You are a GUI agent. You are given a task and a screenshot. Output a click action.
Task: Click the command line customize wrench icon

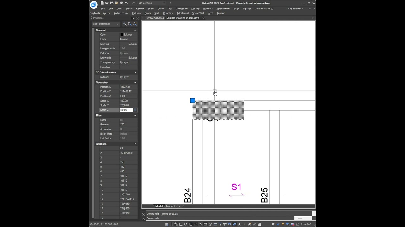click(x=143, y=218)
